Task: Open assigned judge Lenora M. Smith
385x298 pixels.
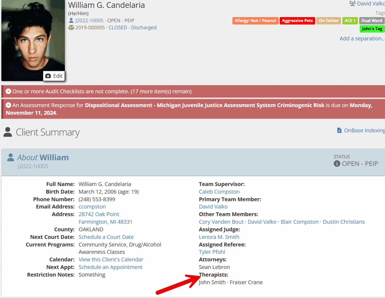Action: click(219, 237)
